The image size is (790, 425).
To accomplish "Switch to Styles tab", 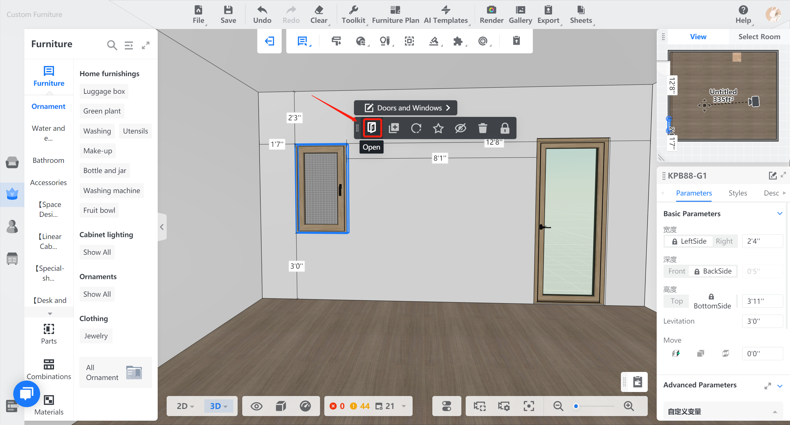I will 738,193.
